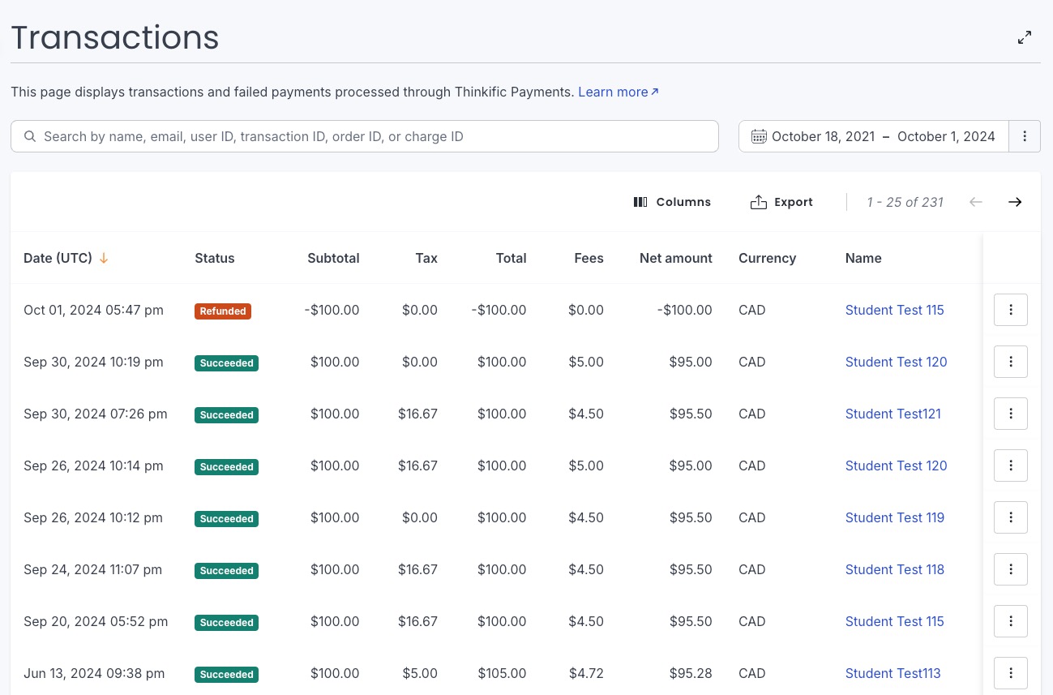Open row actions for Student Test 119
1053x695 pixels.
pyautogui.click(x=1010, y=517)
